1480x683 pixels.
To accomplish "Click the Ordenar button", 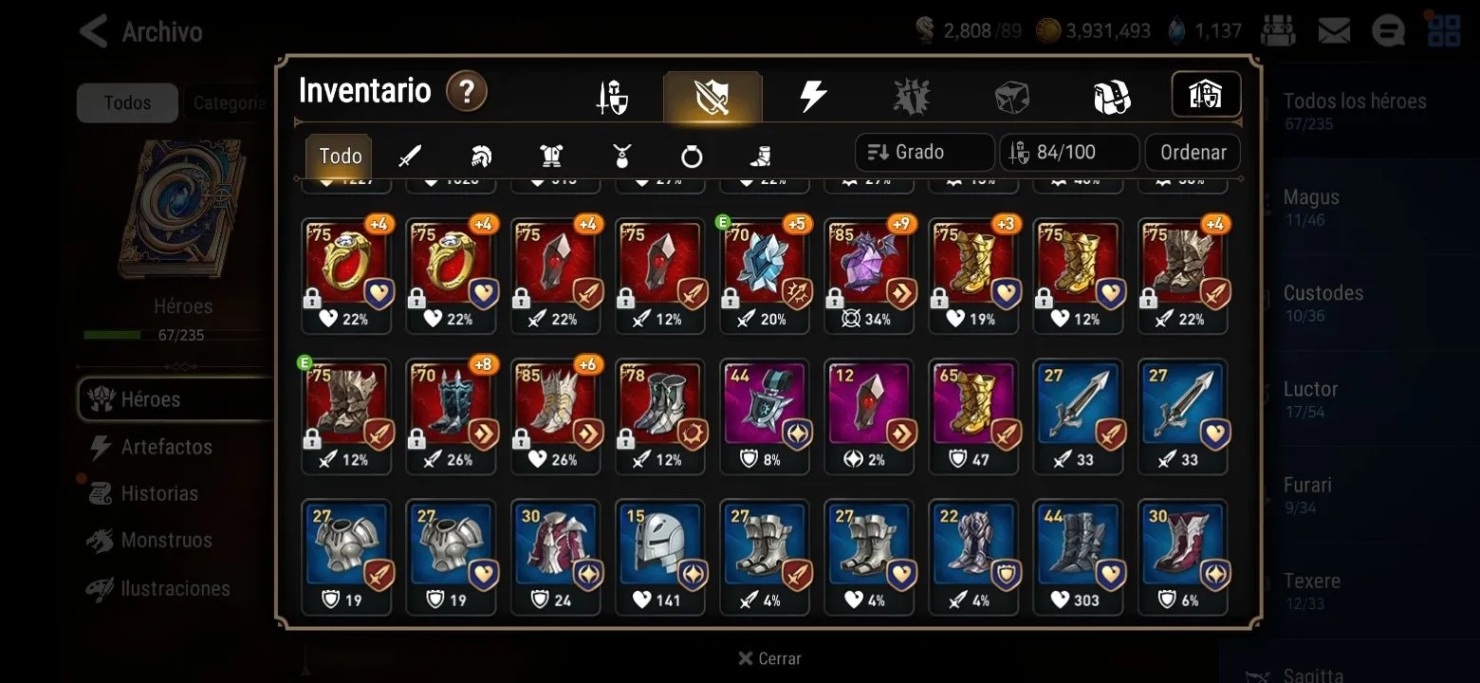I will 1193,153.
